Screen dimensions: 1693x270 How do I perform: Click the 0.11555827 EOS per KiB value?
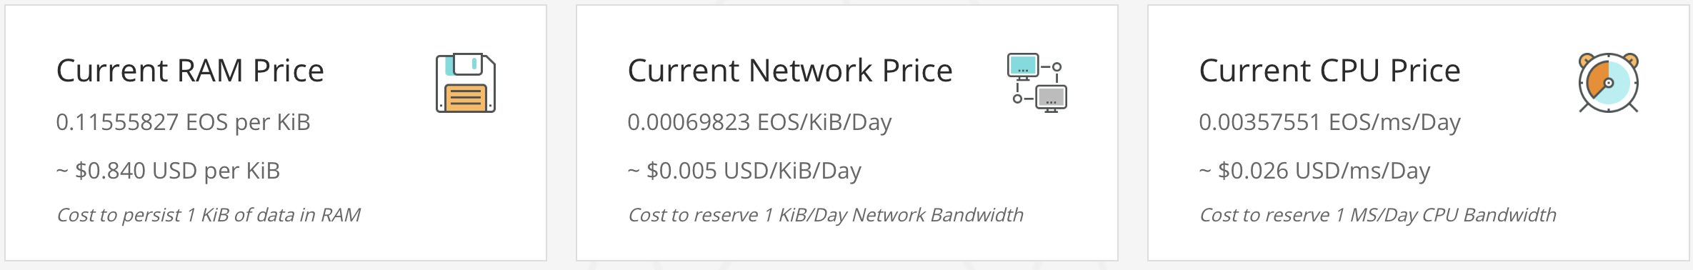pyautogui.click(x=184, y=122)
